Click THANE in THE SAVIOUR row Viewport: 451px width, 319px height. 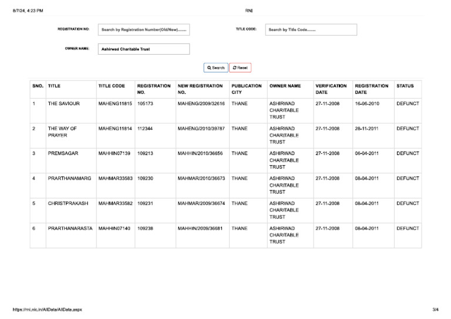point(240,103)
